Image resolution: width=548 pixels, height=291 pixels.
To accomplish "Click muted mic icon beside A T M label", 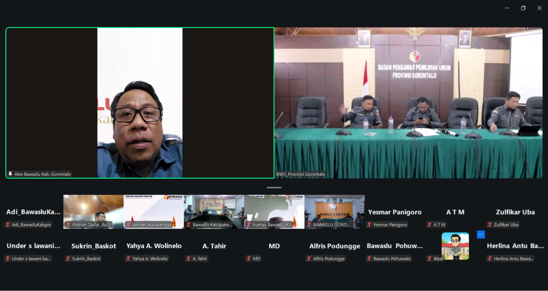I will click(x=429, y=225).
